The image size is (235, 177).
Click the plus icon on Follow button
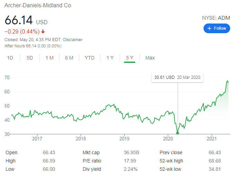209,28
